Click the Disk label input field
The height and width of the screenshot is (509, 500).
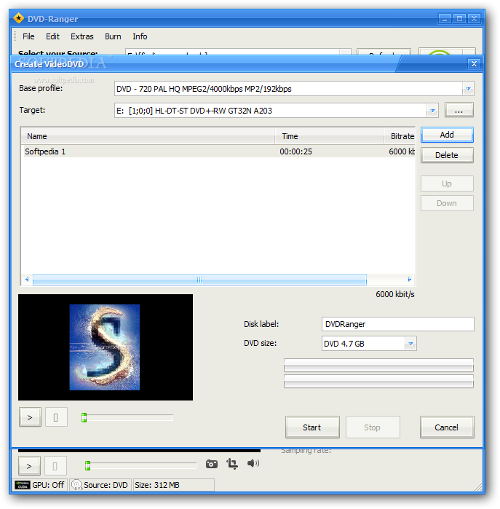[398, 324]
